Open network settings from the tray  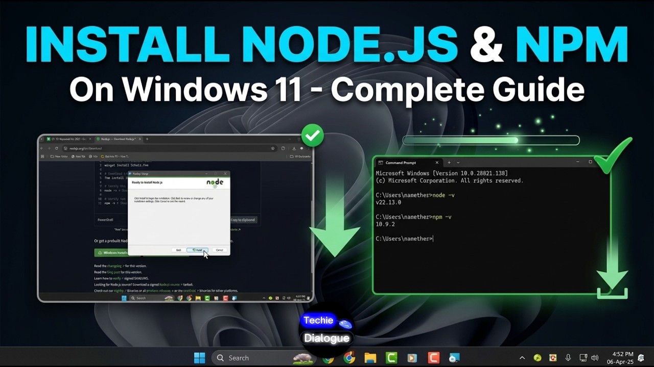coord(583,358)
